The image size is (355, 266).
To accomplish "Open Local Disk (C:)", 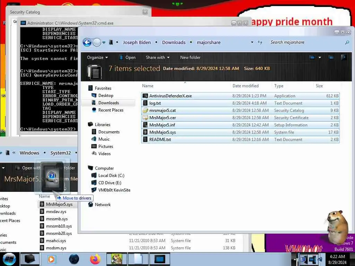I will [x=111, y=176].
